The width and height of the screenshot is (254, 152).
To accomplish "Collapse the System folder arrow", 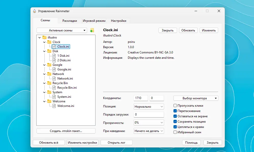I will point(44,92).
